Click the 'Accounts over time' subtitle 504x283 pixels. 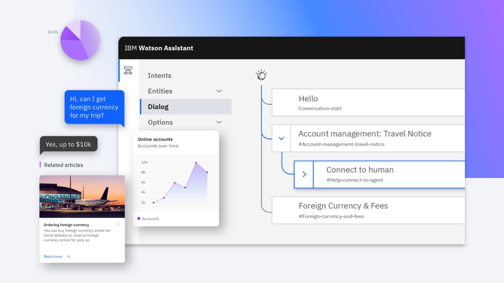click(158, 146)
